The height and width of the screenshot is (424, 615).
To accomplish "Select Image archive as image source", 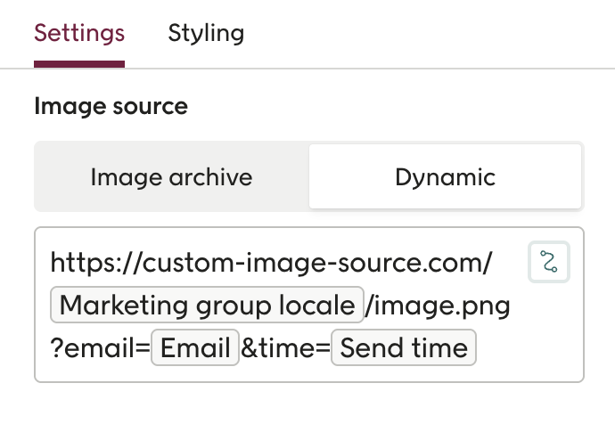I will coord(171,177).
